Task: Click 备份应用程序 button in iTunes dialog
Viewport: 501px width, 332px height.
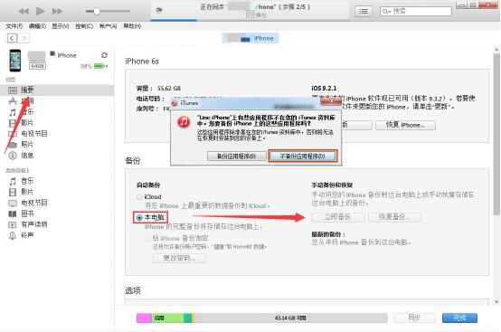Action: (236, 157)
